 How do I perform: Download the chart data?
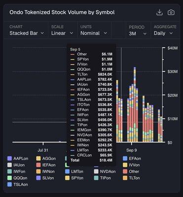[x=159, y=12]
